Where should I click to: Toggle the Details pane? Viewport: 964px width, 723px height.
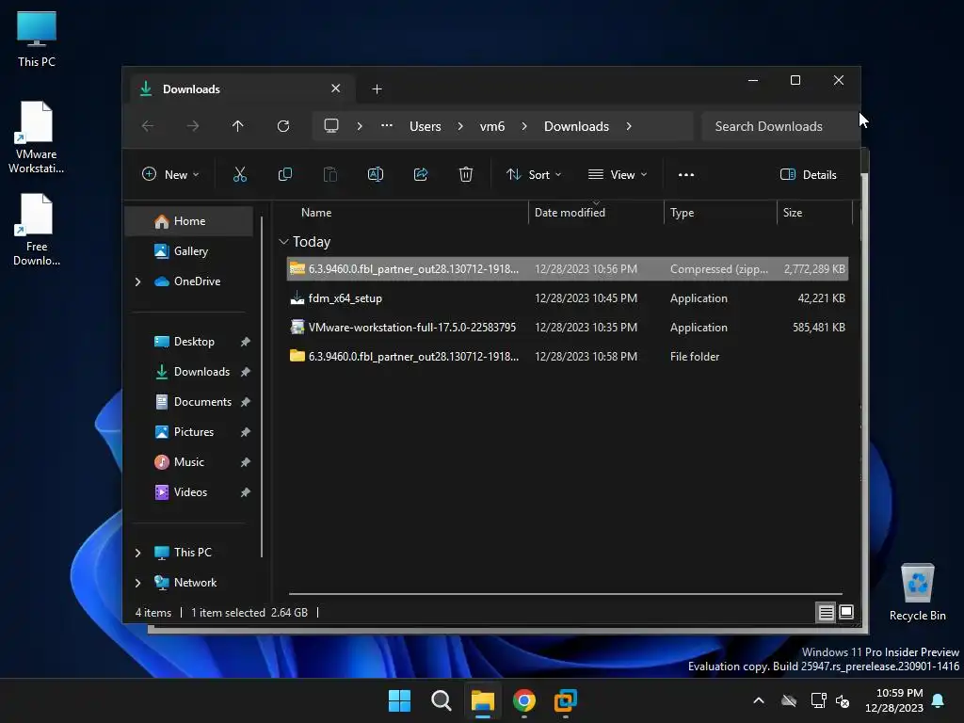(x=809, y=174)
